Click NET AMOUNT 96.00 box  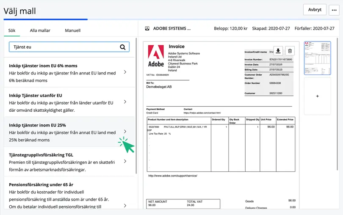point(158,204)
